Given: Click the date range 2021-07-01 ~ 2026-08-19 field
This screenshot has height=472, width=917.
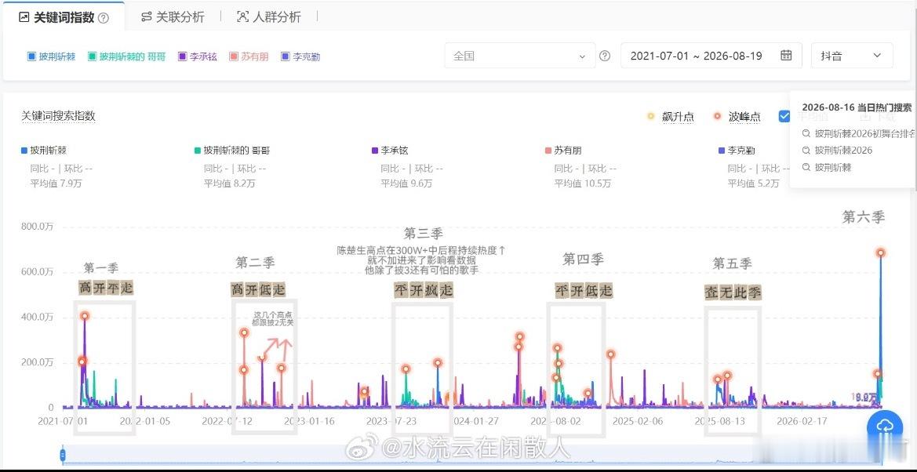Looking at the screenshot, I should click(711, 56).
